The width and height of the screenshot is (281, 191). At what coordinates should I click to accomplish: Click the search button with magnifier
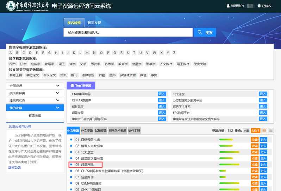pos(205,32)
